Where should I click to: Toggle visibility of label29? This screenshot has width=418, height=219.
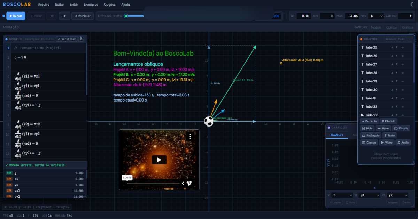(403, 81)
